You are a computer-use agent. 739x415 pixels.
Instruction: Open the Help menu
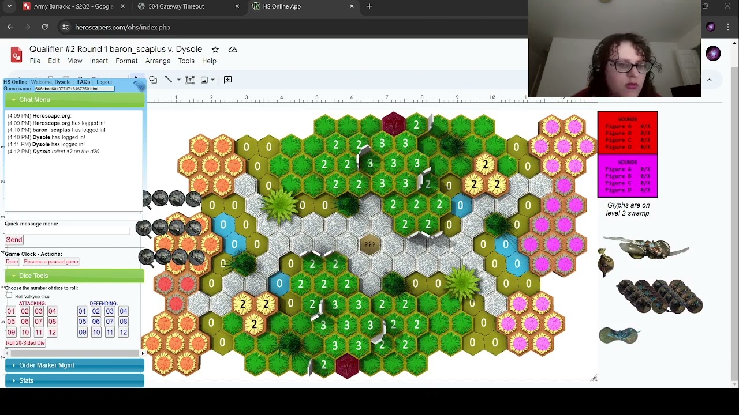[209, 61]
